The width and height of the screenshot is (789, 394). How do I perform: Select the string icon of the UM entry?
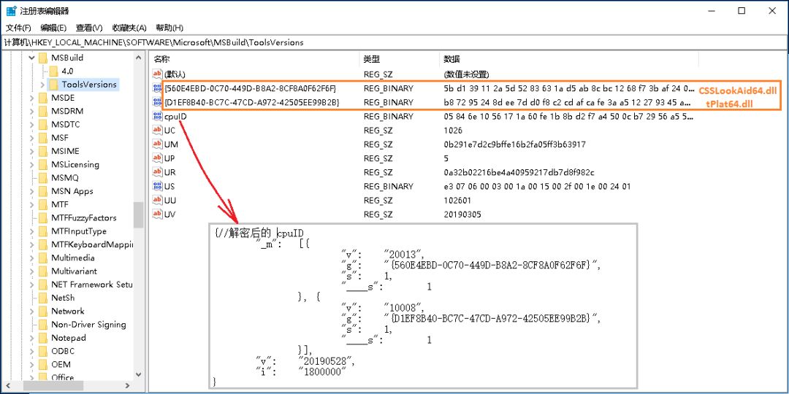click(157, 144)
